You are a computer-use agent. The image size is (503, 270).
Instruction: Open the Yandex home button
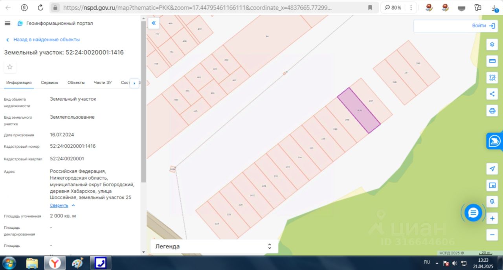click(24, 7)
